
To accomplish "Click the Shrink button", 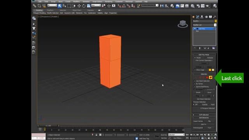I will [198, 93].
